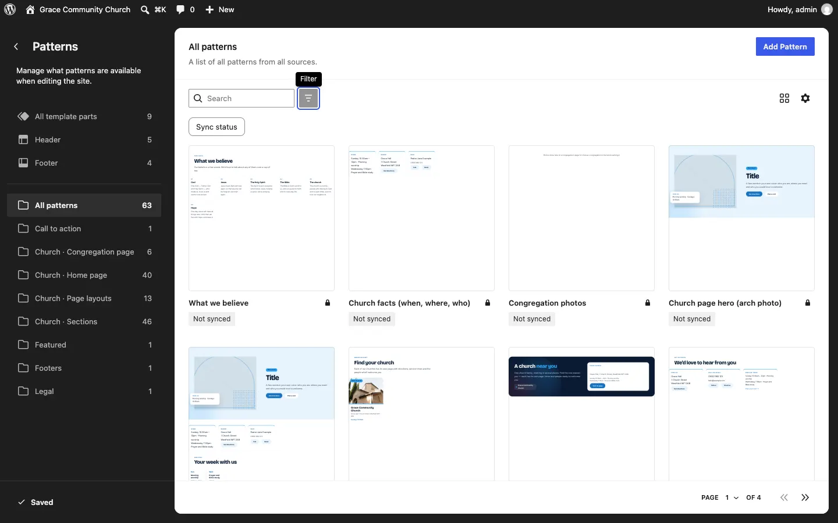The image size is (838, 523).
Task: Open Church page hero (arch photo) thumbnail
Action: 741,218
